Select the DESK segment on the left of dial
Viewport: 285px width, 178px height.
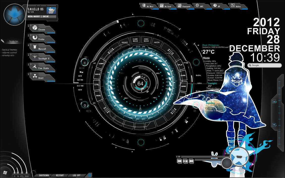[x=98, y=95]
